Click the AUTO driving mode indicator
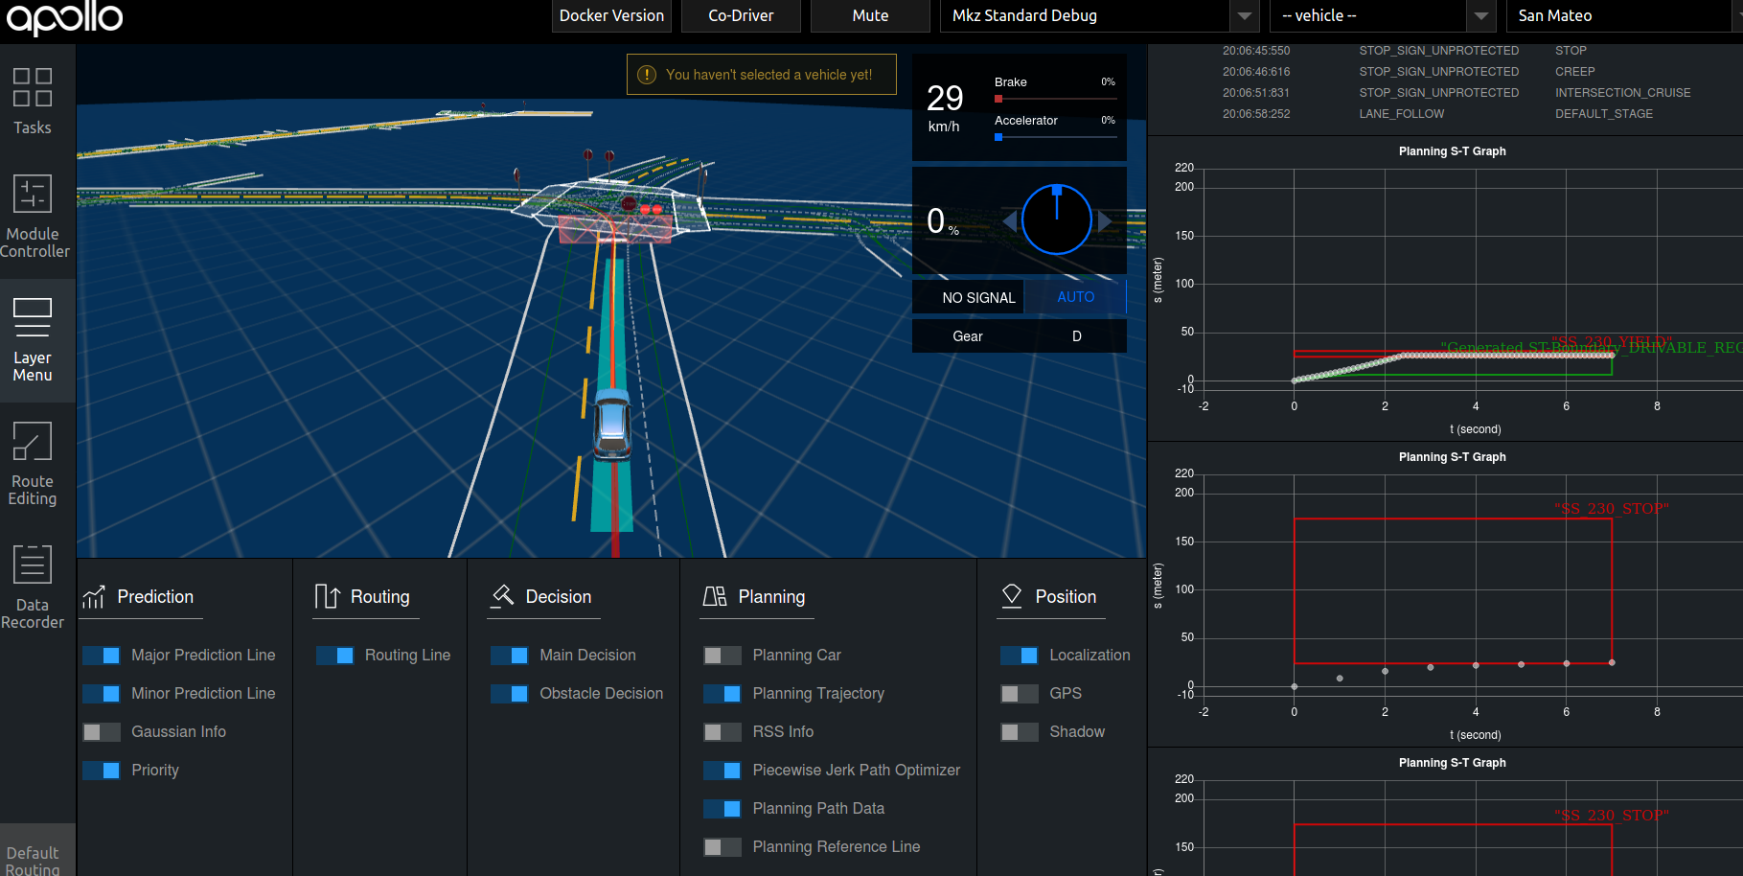 tap(1075, 297)
